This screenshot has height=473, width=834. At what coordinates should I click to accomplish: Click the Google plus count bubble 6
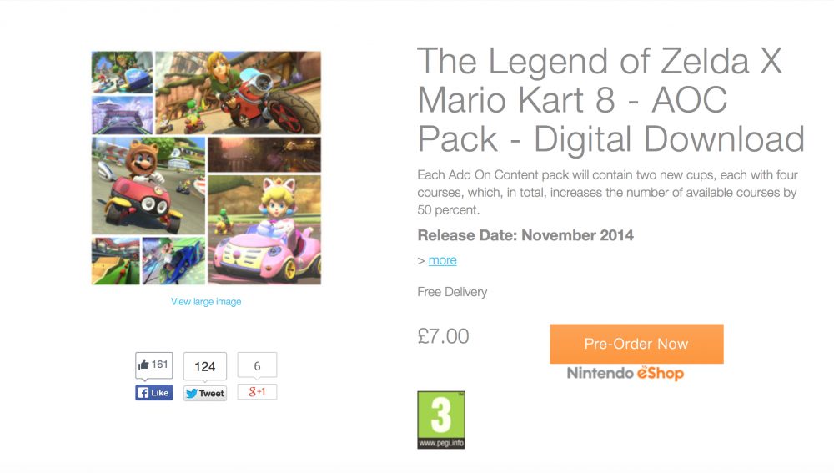pyautogui.click(x=257, y=365)
